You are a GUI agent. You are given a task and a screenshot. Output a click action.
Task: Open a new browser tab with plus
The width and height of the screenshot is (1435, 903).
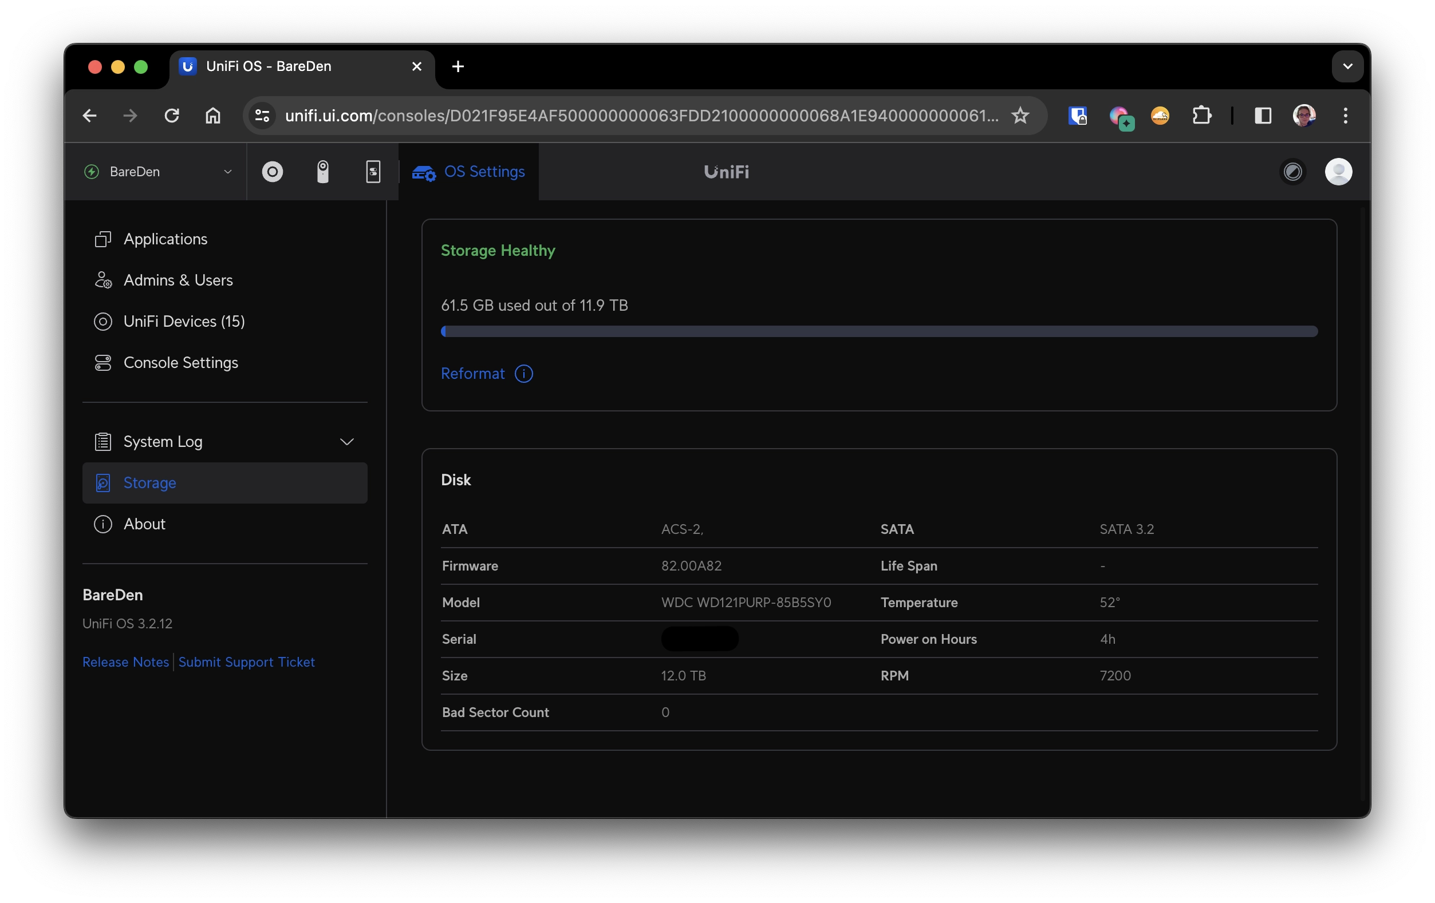[x=458, y=66]
